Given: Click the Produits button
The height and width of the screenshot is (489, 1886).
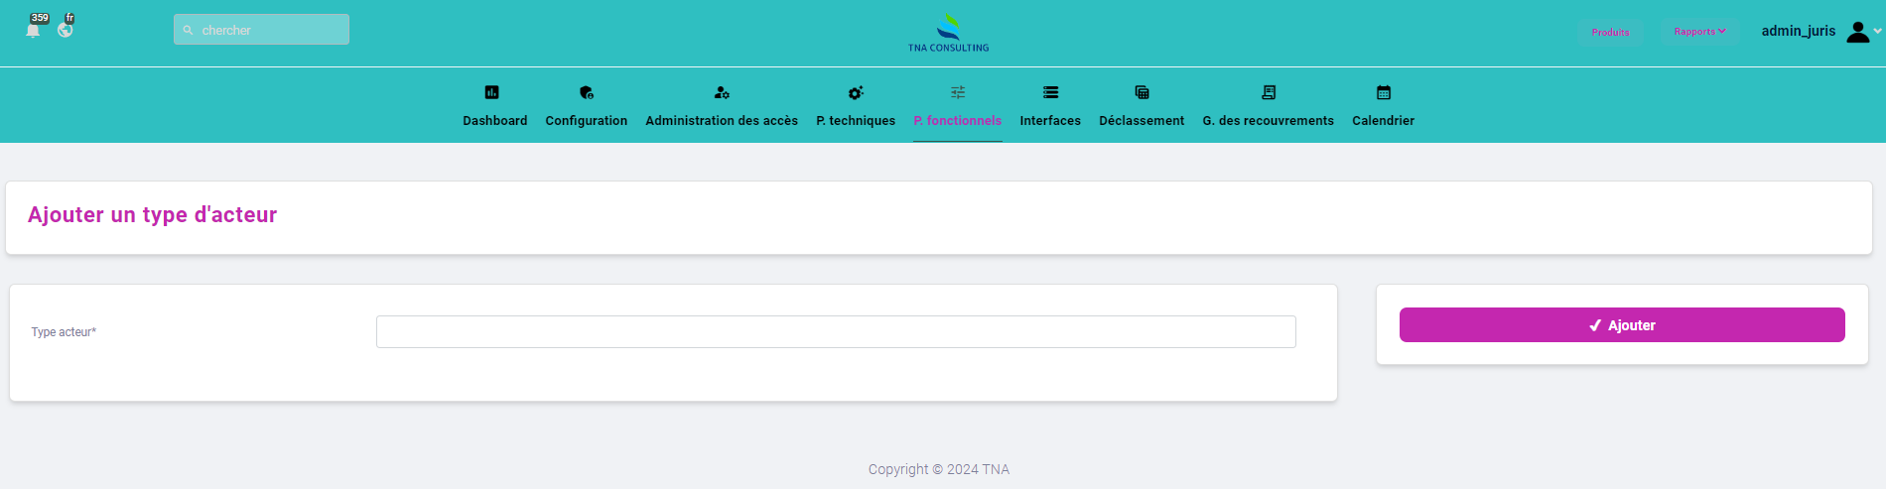Looking at the screenshot, I should (x=1610, y=32).
